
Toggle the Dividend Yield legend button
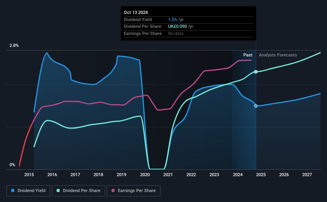point(28,191)
